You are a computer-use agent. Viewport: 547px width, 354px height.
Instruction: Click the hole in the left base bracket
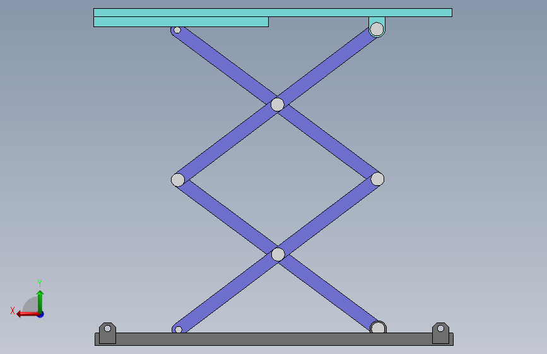click(x=107, y=328)
